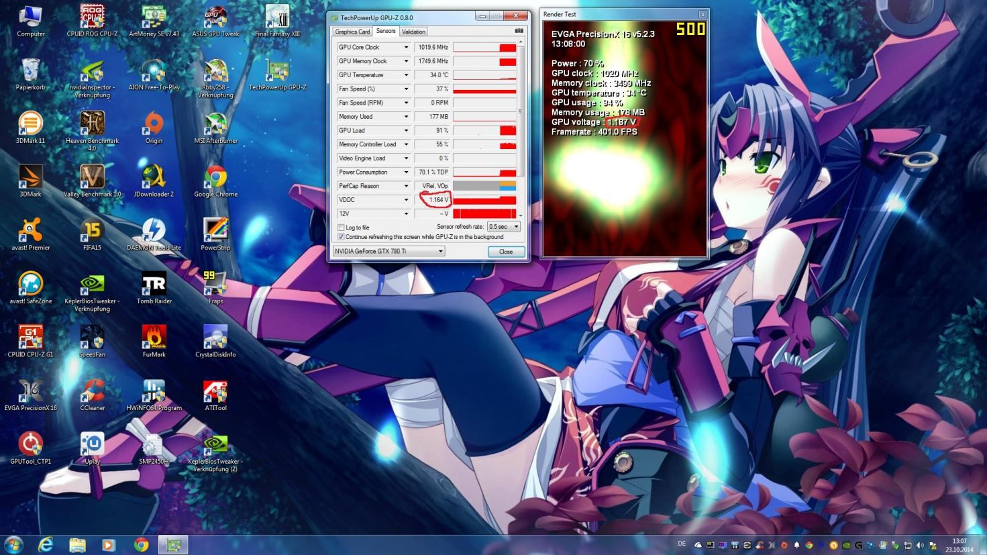The width and height of the screenshot is (987, 555).
Task: Open CrystalDiskInfo desktop icon
Action: tap(215, 342)
